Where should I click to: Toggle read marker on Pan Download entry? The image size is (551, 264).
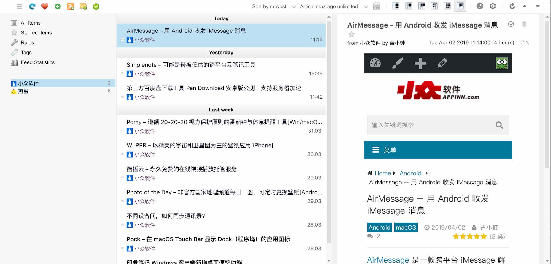click(x=123, y=97)
